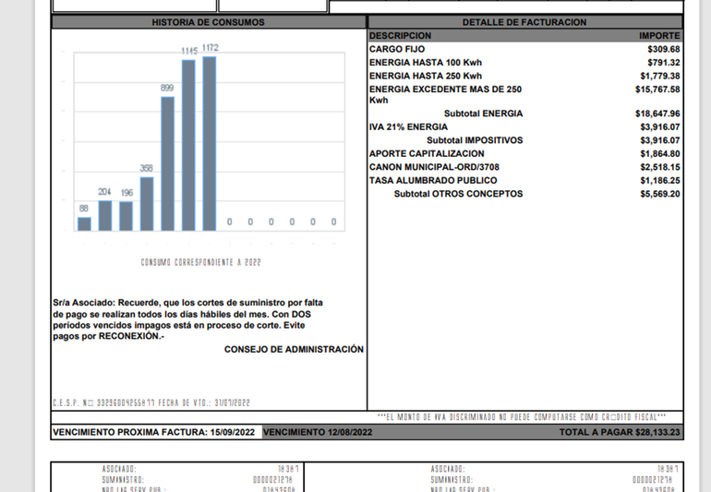Viewport: 711px width, 492px height.
Task: Click the TOTAL A PAGAR $28,133.23 text
Action: pyautogui.click(x=619, y=432)
